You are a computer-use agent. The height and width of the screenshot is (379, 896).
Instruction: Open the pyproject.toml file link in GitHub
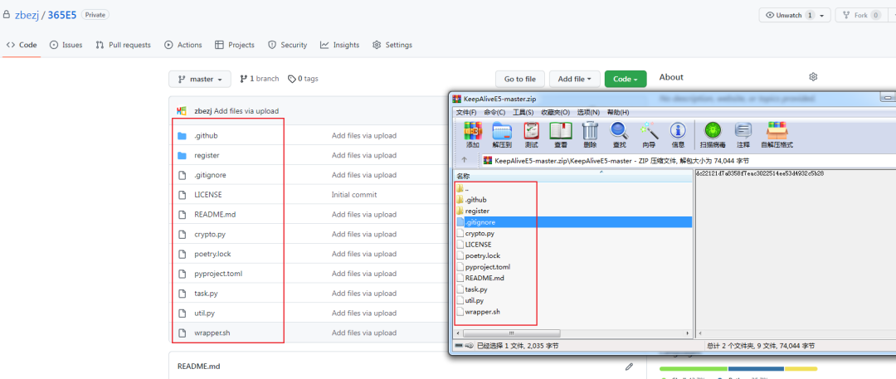(218, 273)
